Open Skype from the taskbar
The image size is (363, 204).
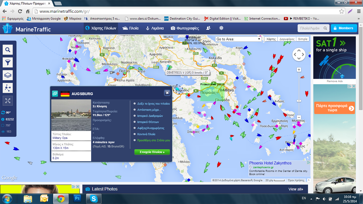[94, 199]
